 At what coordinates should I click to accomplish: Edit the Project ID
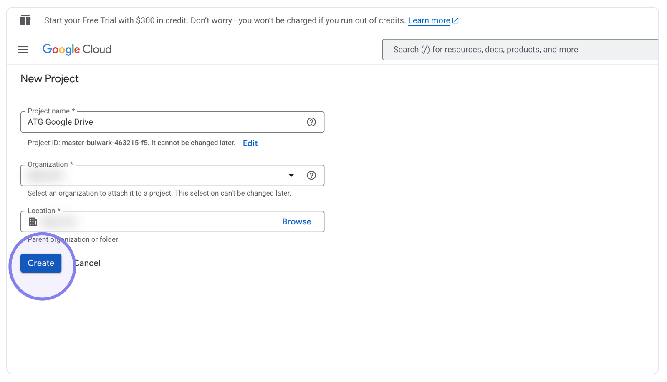point(250,143)
